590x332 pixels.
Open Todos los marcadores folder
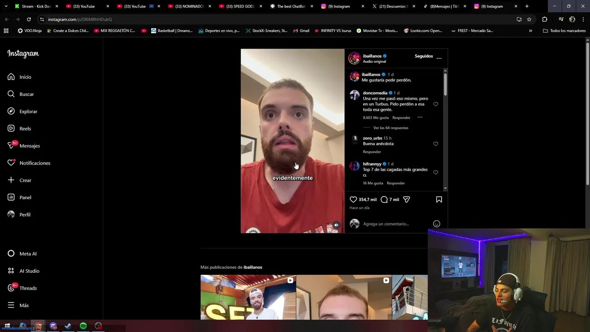564,31
